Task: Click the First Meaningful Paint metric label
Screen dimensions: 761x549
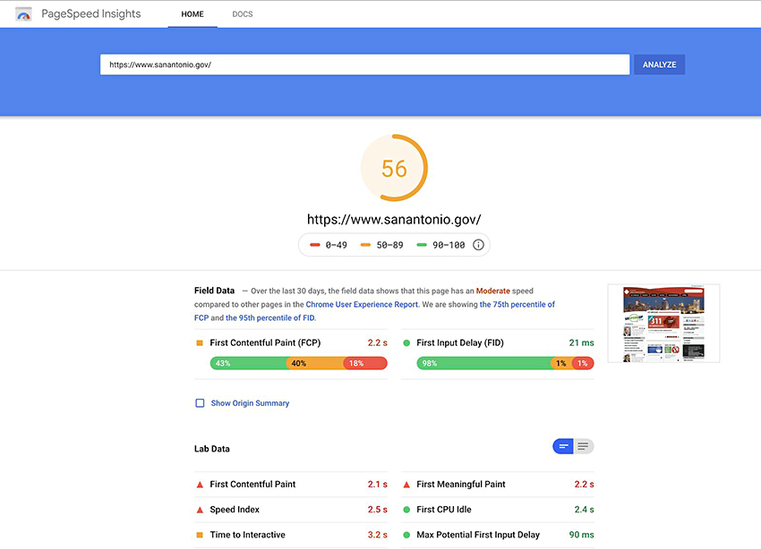Action: [461, 485]
